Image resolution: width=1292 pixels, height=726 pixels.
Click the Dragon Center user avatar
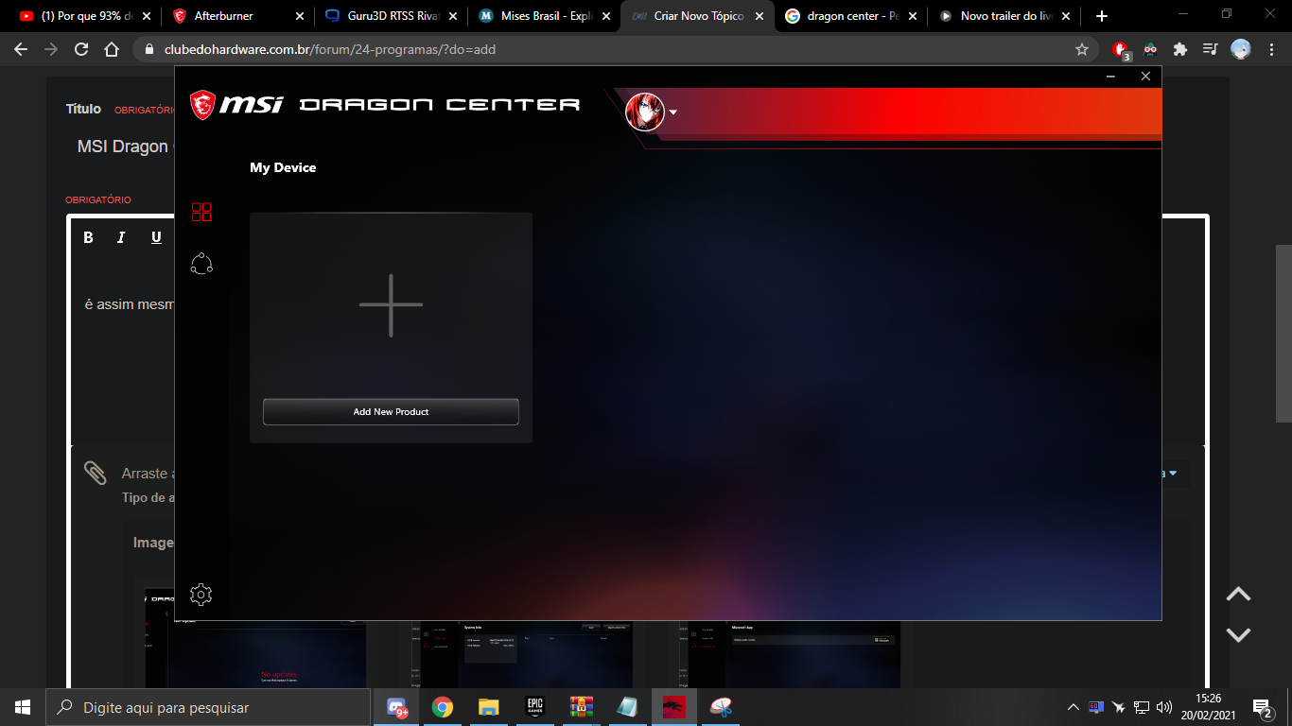pos(645,112)
